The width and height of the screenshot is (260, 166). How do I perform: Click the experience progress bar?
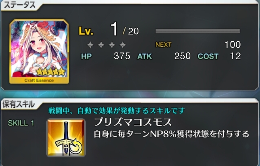coord(198,31)
